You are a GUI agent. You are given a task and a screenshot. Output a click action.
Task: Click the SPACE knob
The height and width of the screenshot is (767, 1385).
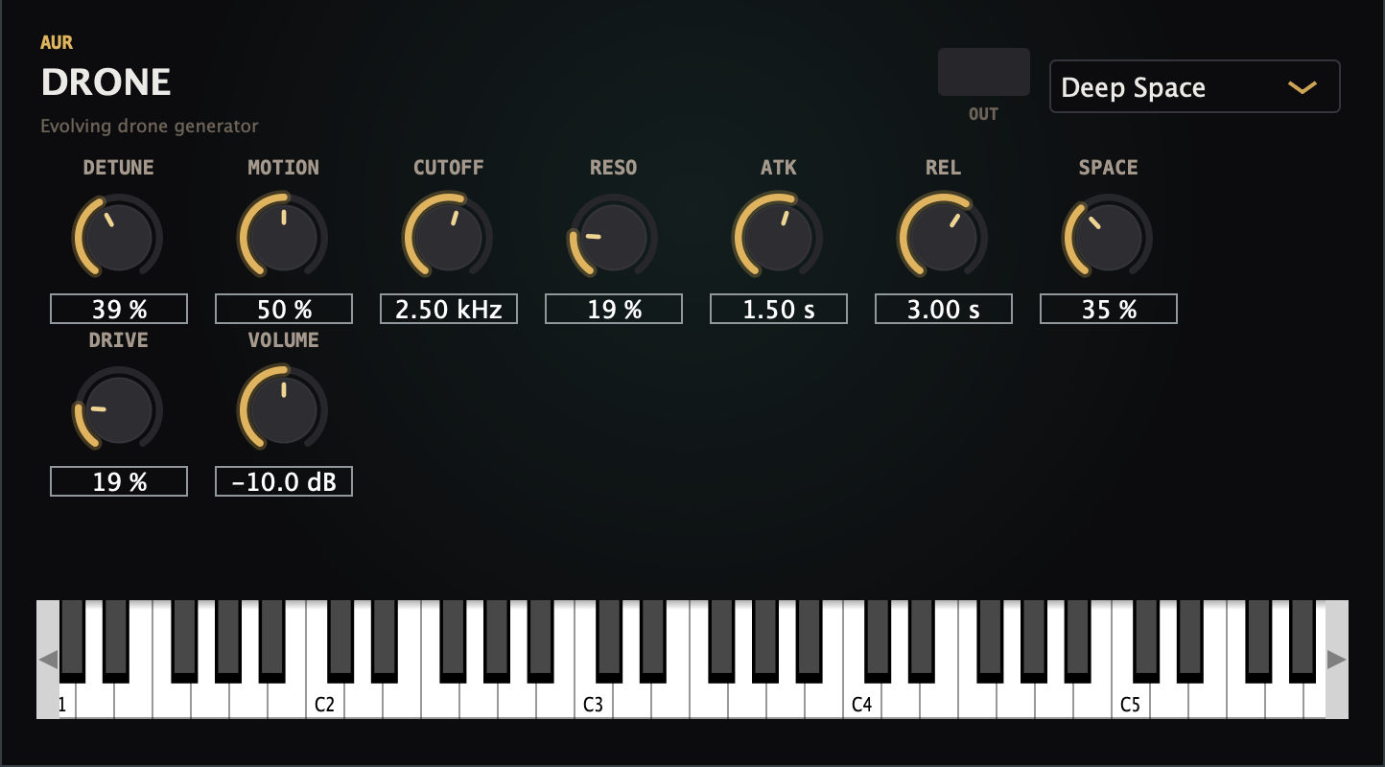click(1108, 237)
